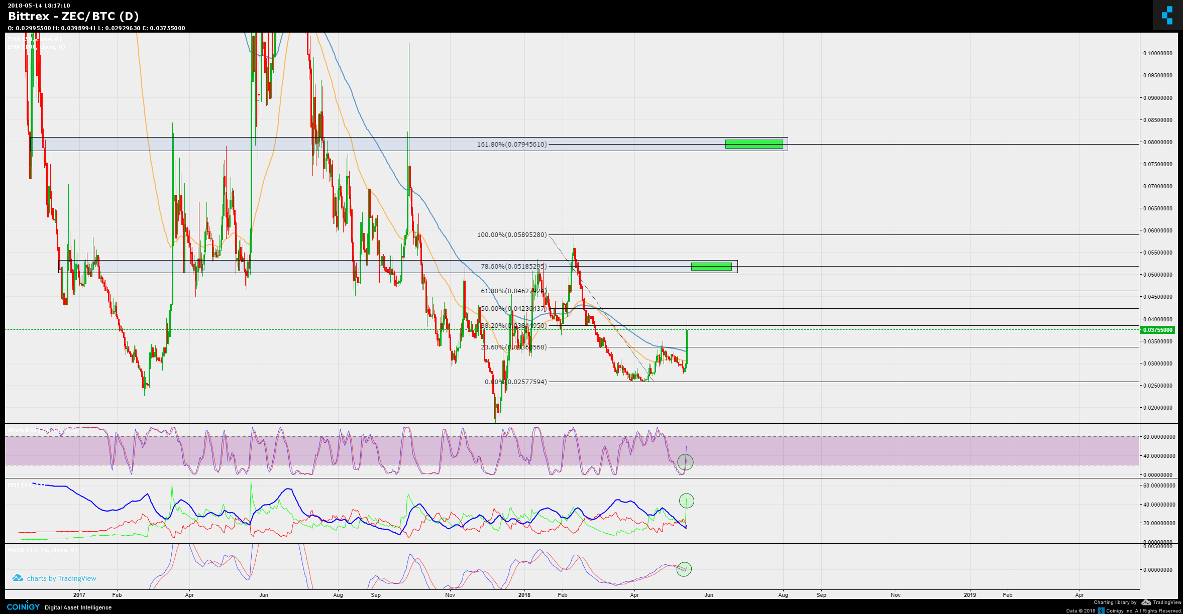The height and width of the screenshot is (614, 1183).
Task: Click the green circle marker on MACD panel
Action: coord(684,569)
